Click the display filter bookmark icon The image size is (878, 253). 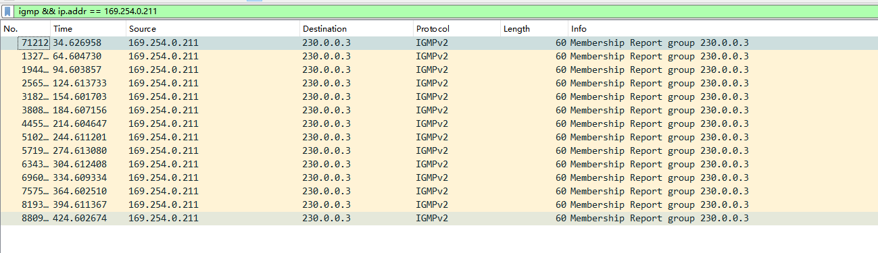(x=7, y=11)
